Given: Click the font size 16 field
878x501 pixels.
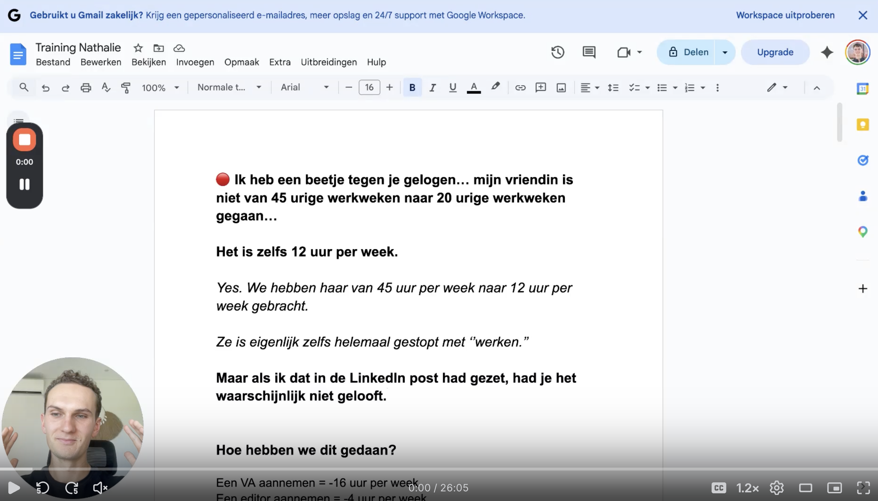Looking at the screenshot, I should [x=369, y=87].
